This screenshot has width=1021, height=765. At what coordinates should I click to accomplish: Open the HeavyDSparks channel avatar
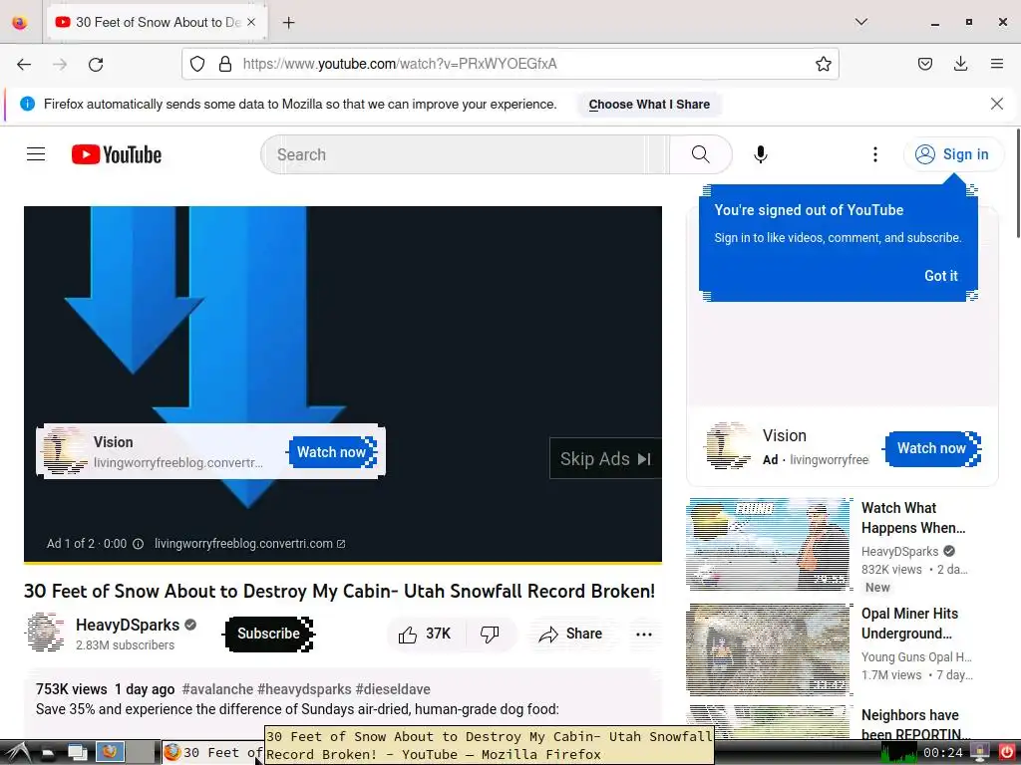click(x=45, y=633)
